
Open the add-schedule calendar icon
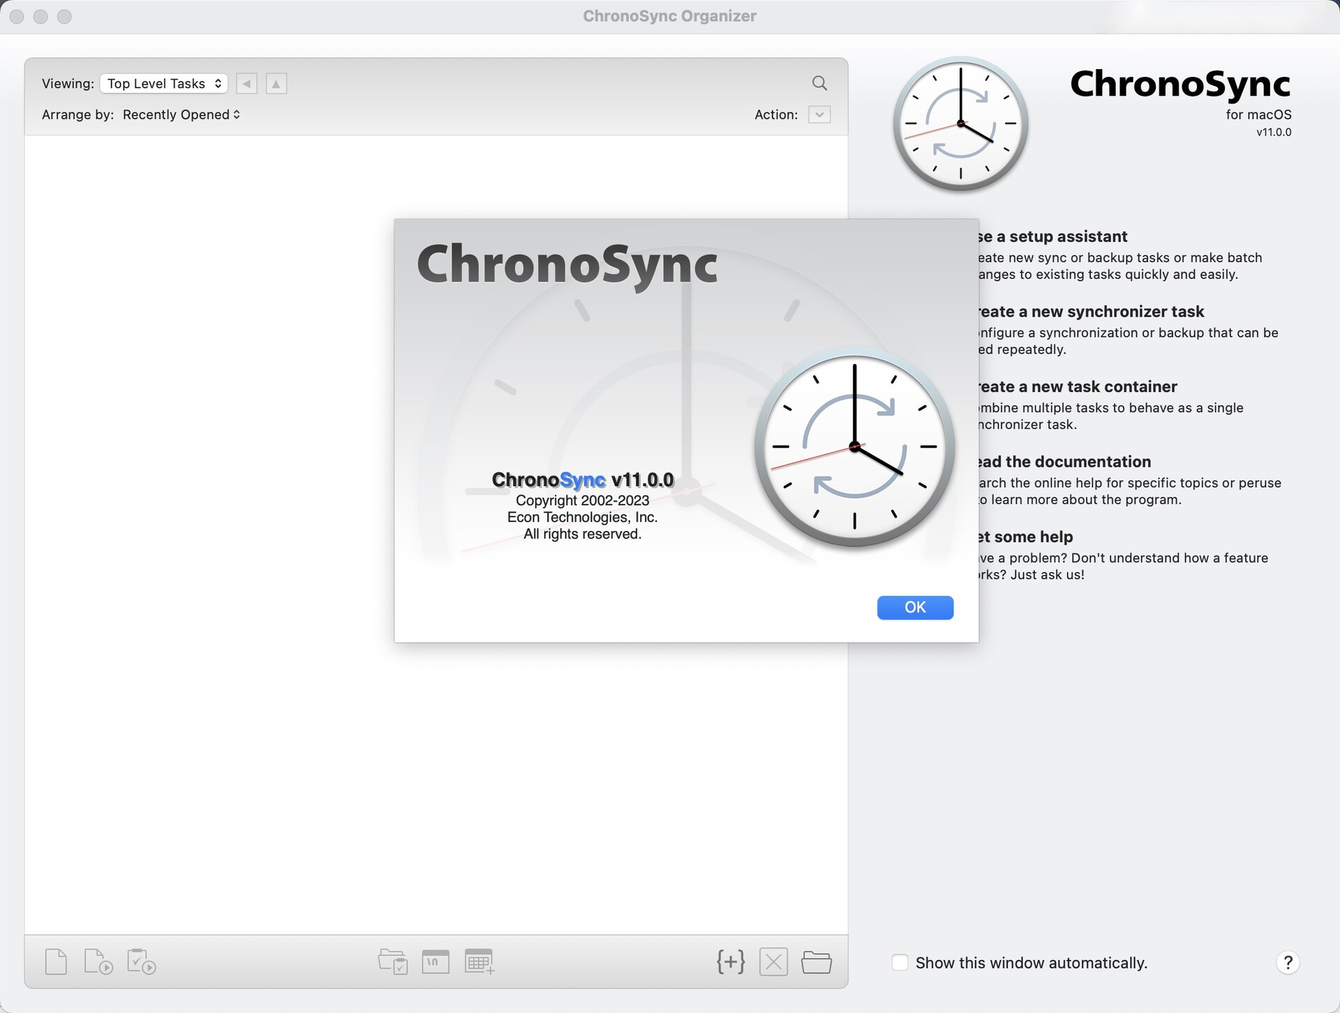coord(479,961)
